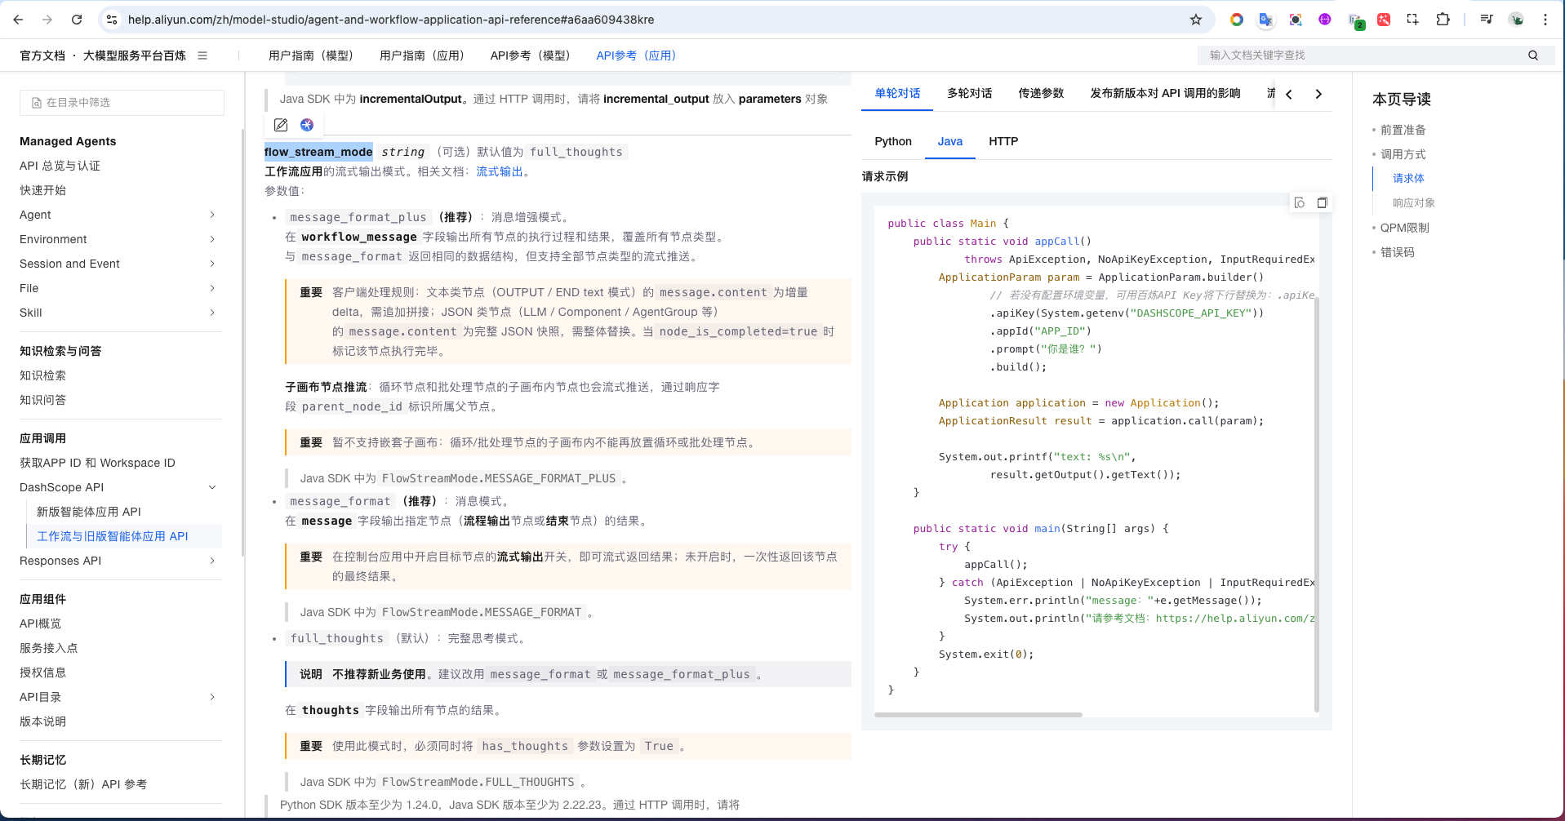This screenshot has width=1565, height=821.
Task: Go forward in browser history
Action: [47, 20]
